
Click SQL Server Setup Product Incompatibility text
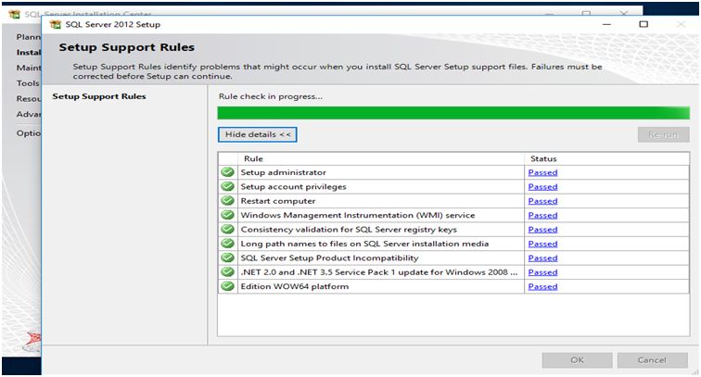329,258
